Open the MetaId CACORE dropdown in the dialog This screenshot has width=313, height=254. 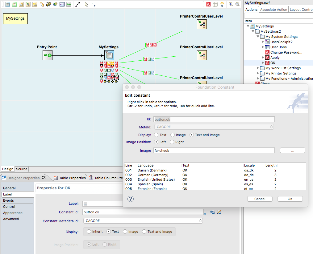click(214, 127)
